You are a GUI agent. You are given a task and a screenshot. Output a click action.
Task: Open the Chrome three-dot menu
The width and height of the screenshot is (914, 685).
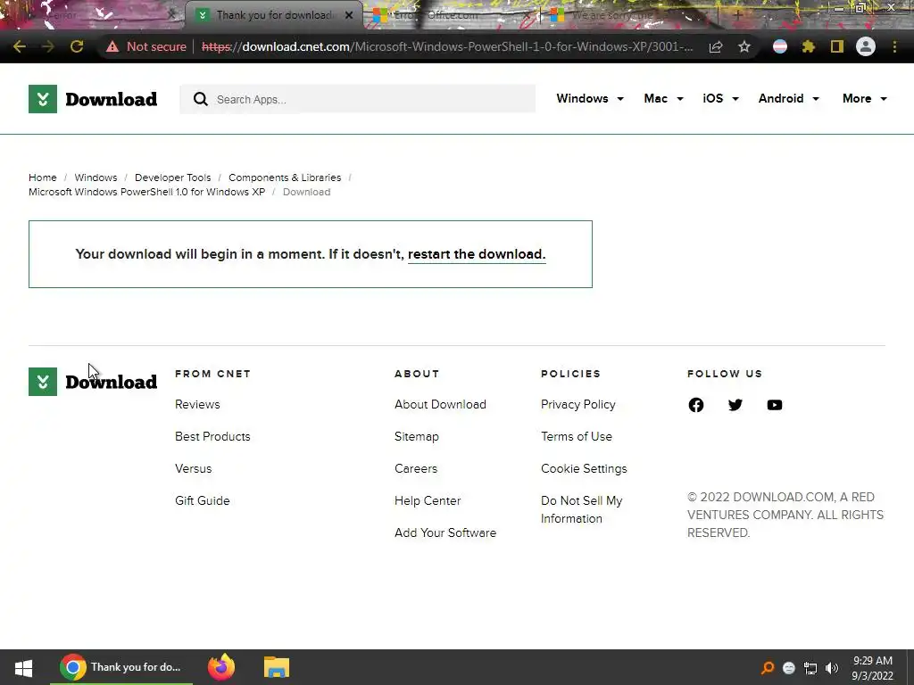pyautogui.click(x=894, y=46)
